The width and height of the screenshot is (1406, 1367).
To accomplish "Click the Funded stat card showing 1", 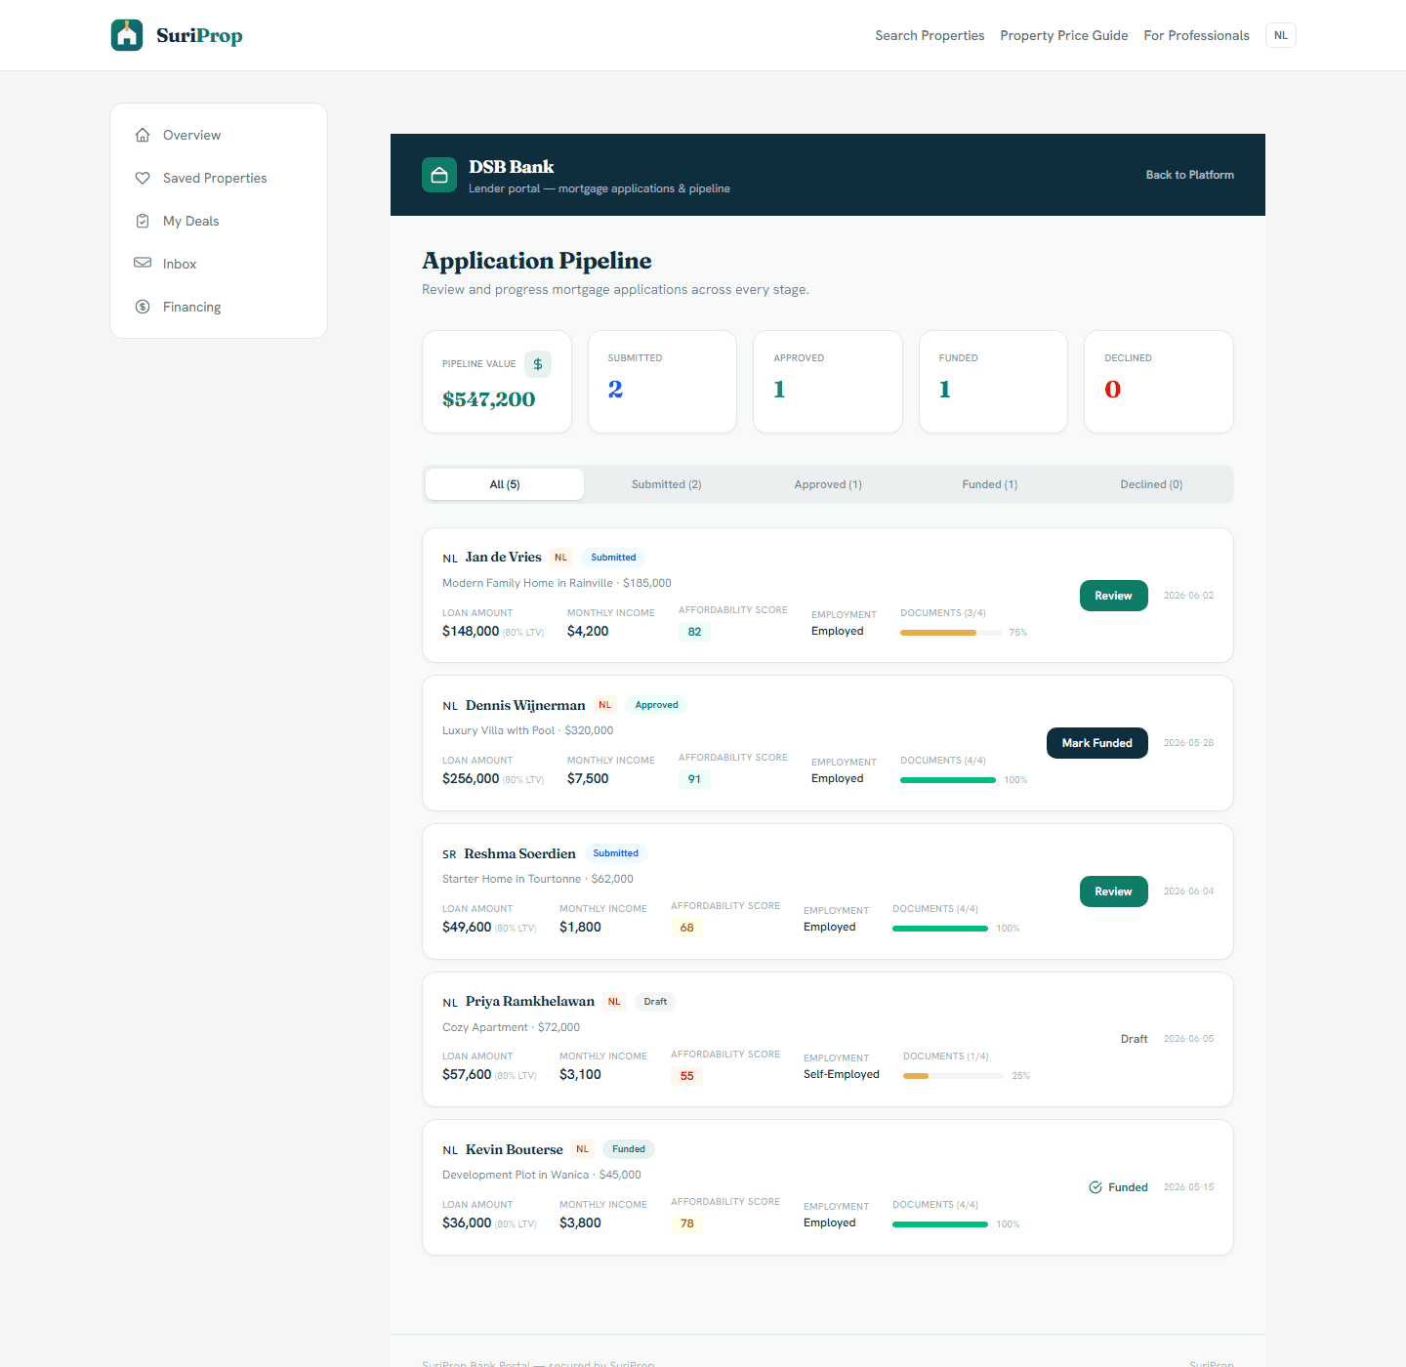I will (993, 382).
